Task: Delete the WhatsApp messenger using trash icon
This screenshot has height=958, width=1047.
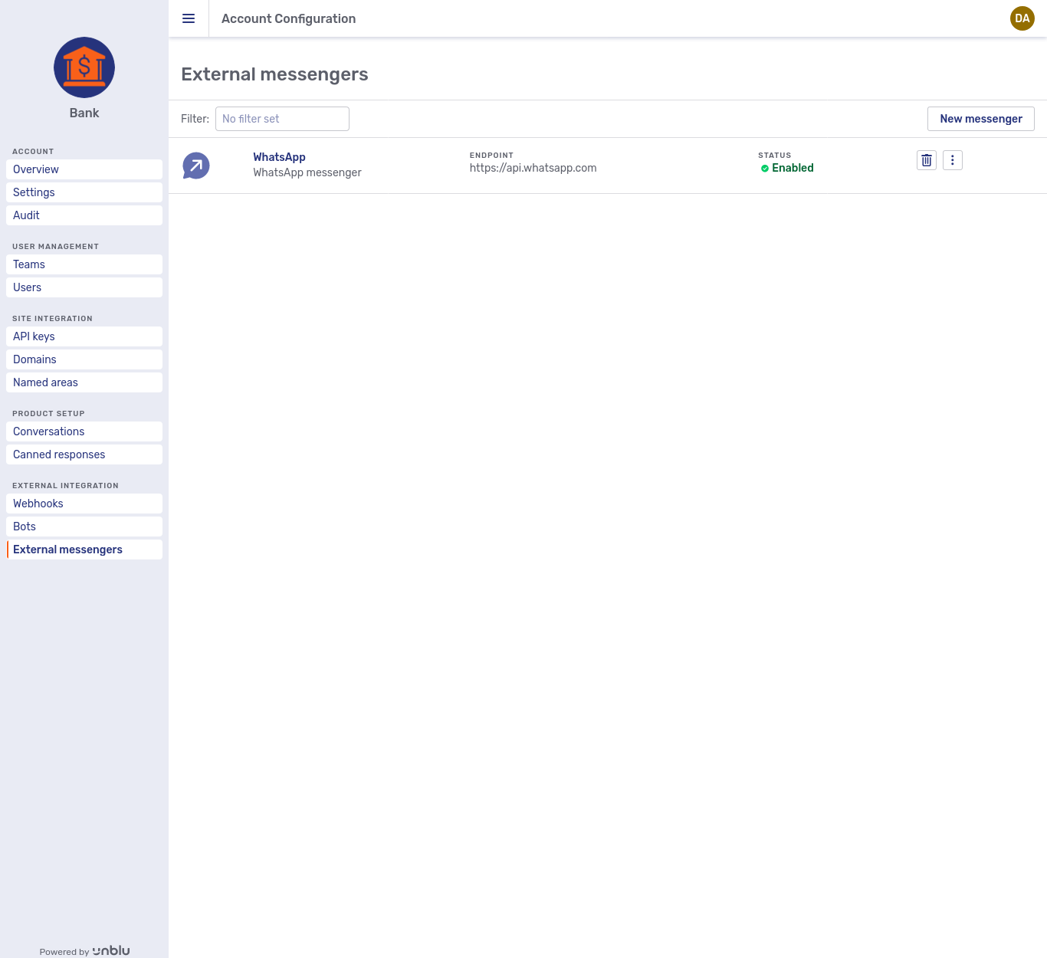Action: click(926, 160)
